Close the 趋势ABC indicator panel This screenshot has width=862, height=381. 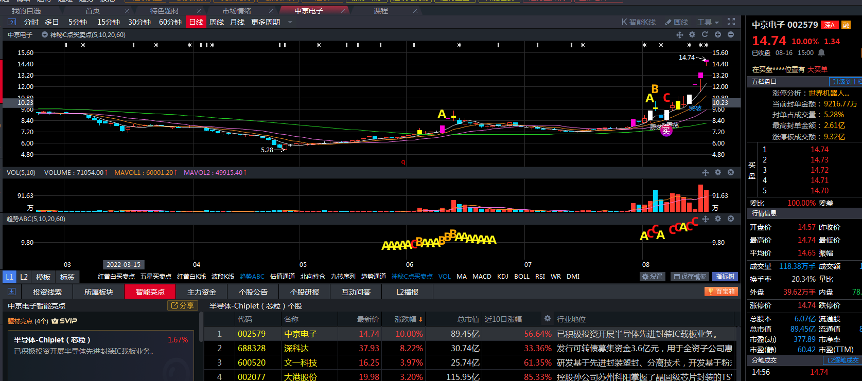click(731, 219)
